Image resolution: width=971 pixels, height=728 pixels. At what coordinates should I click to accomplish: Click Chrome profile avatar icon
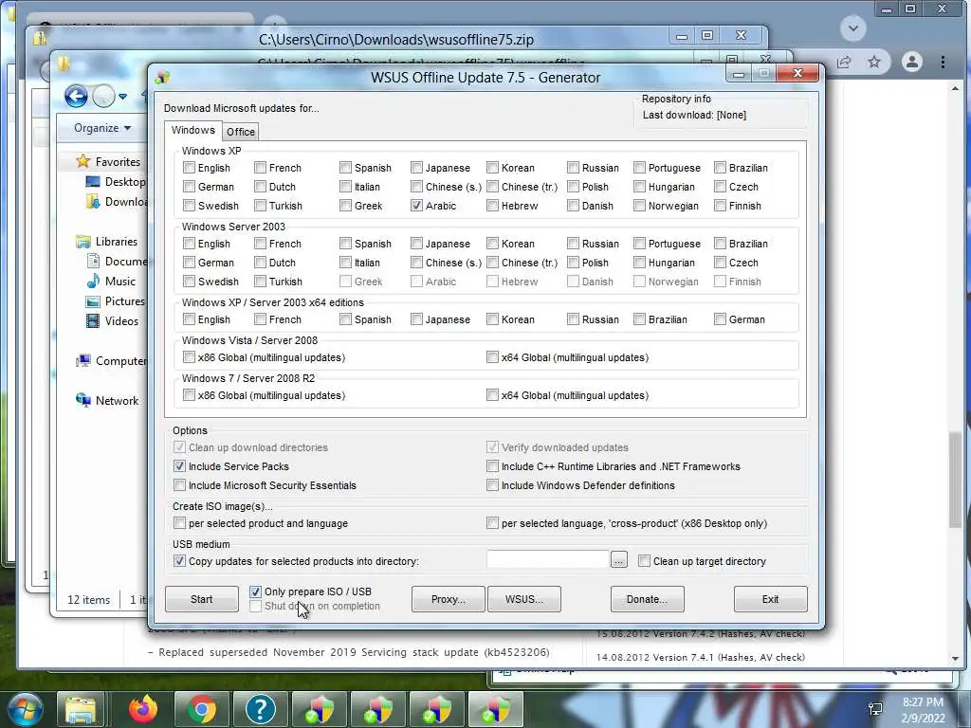click(x=911, y=62)
